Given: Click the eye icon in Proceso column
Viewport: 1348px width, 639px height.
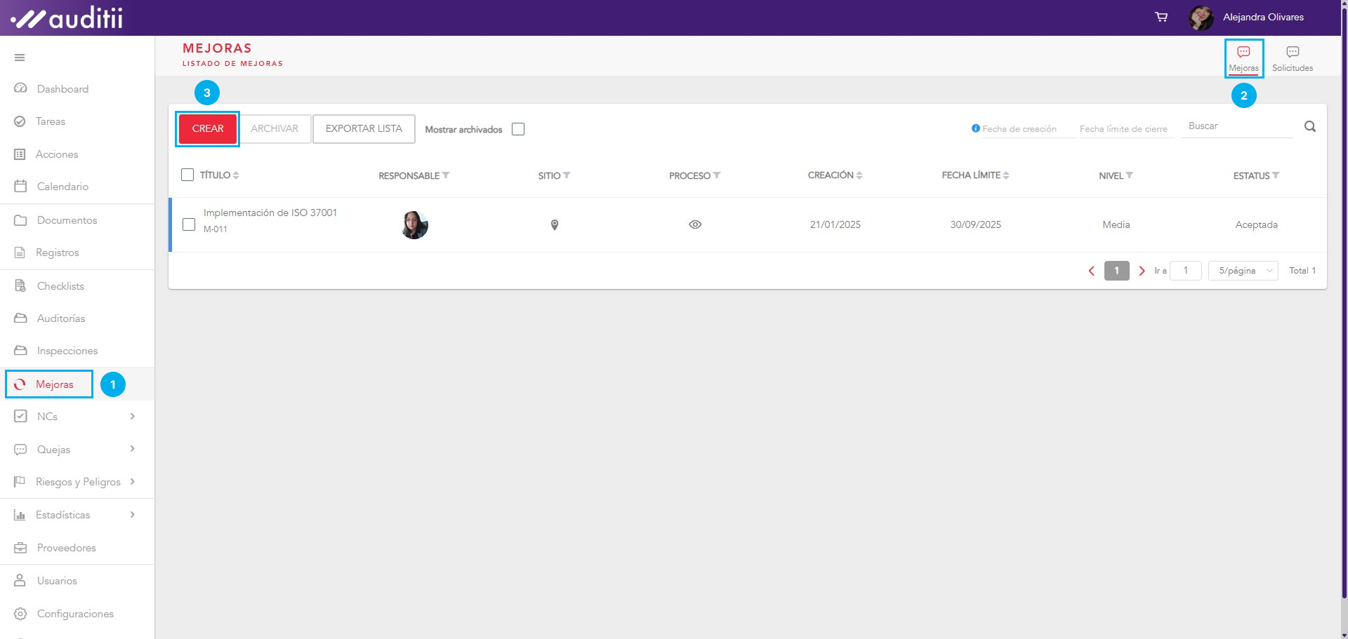Looking at the screenshot, I should coord(695,225).
